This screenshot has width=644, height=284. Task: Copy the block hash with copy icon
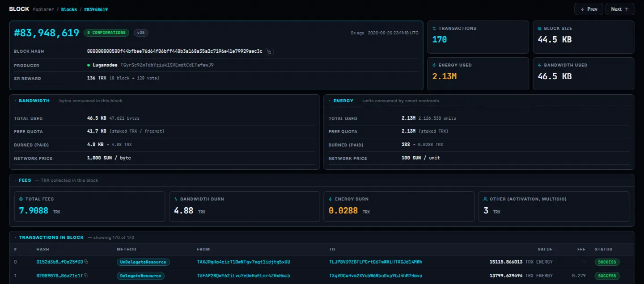tap(269, 51)
